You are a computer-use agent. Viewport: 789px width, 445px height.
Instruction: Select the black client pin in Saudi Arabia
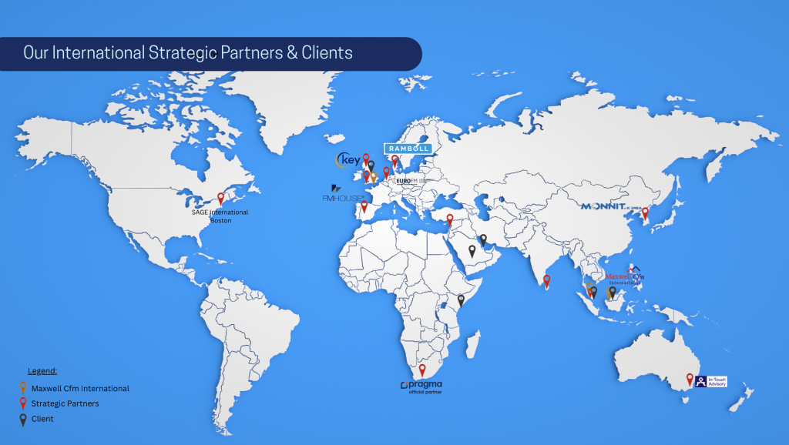472,250
